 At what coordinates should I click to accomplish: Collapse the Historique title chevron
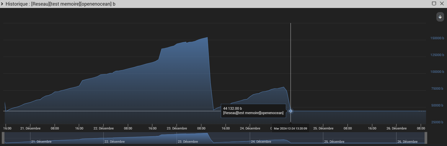2,4
